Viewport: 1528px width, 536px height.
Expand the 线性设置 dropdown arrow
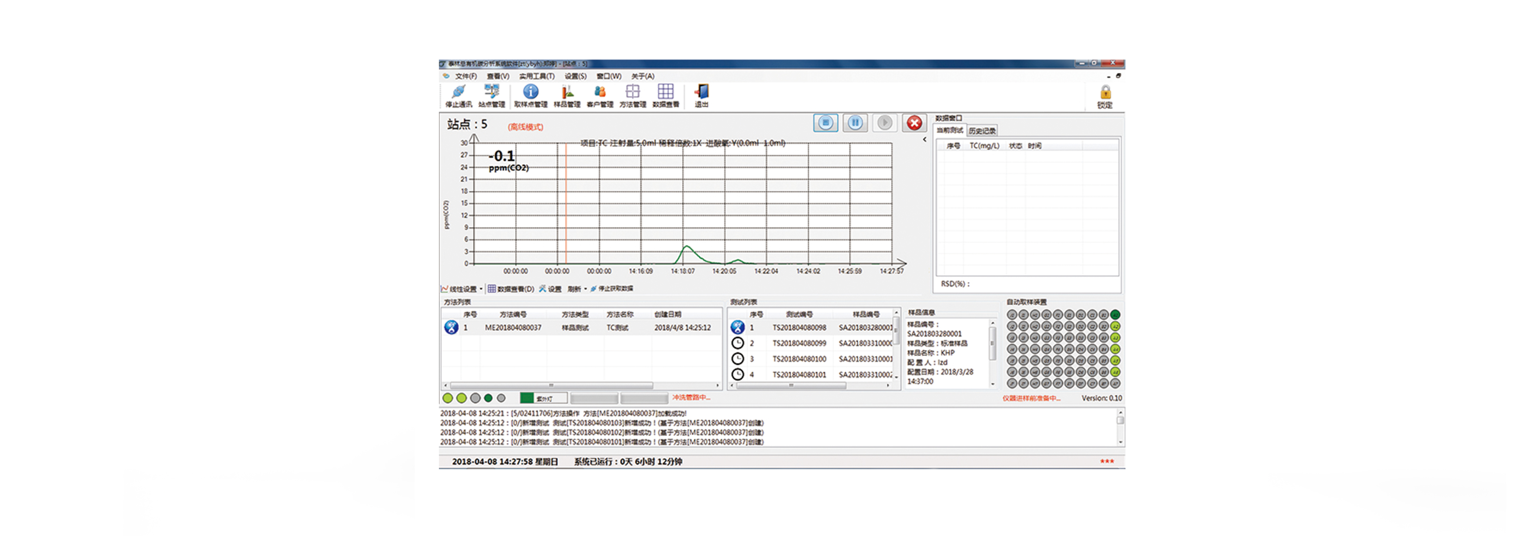click(x=481, y=289)
